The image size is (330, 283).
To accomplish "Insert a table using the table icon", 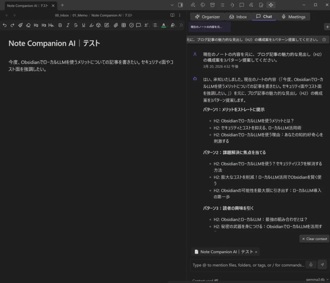I will pos(123,25).
